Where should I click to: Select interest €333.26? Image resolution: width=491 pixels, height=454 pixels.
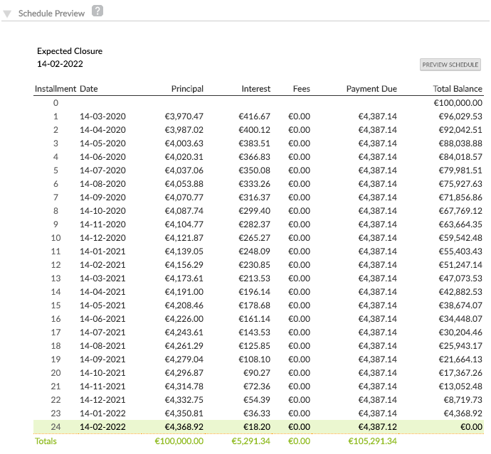pos(254,184)
